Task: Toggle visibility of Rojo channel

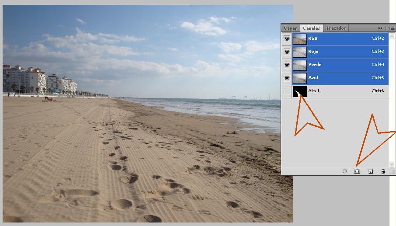Action: click(287, 52)
